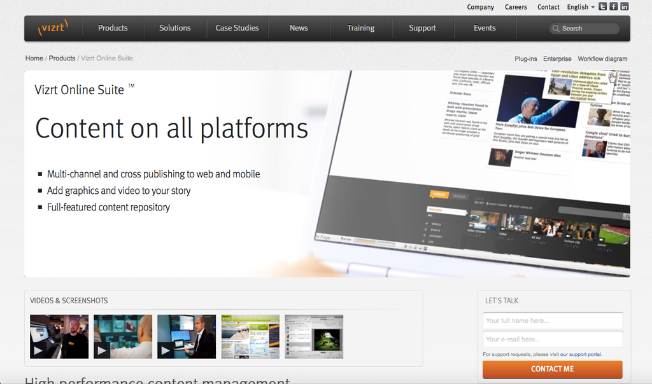Viewport: 652px width, 384px height.
Task: Open the Workflow diagram link
Action: click(602, 59)
